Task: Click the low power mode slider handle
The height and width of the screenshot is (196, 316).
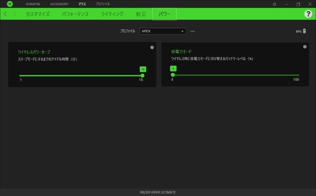Action: click(x=173, y=75)
